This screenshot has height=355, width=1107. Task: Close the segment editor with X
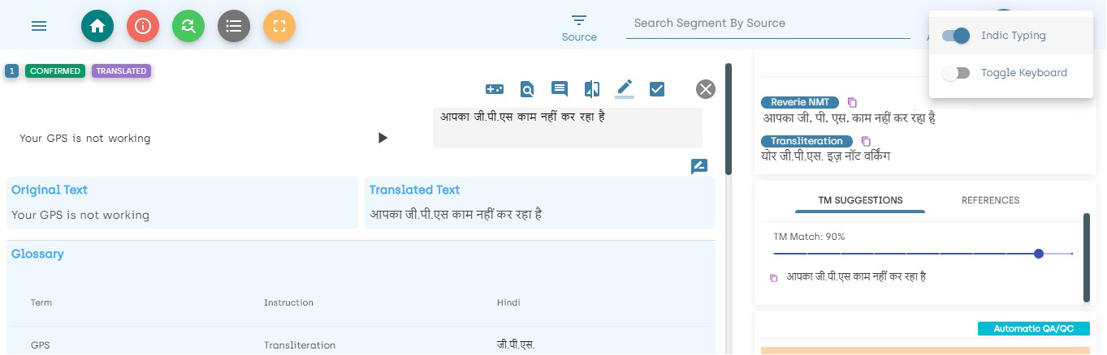[706, 89]
